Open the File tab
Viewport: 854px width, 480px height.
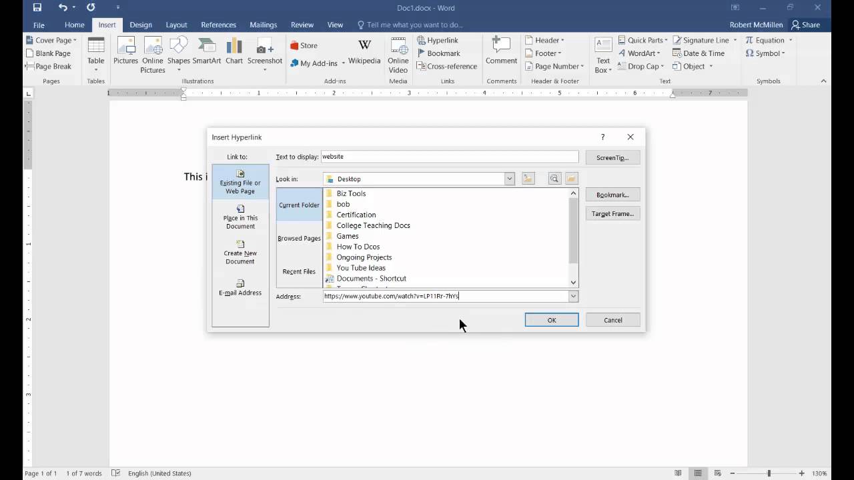tap(39, 25)
